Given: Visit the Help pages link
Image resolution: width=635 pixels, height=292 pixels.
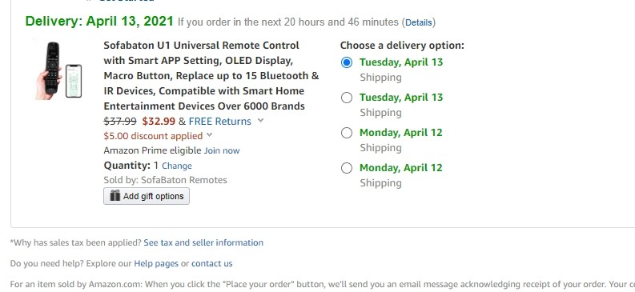Looking at the screenshot, I should click(156, 264).
